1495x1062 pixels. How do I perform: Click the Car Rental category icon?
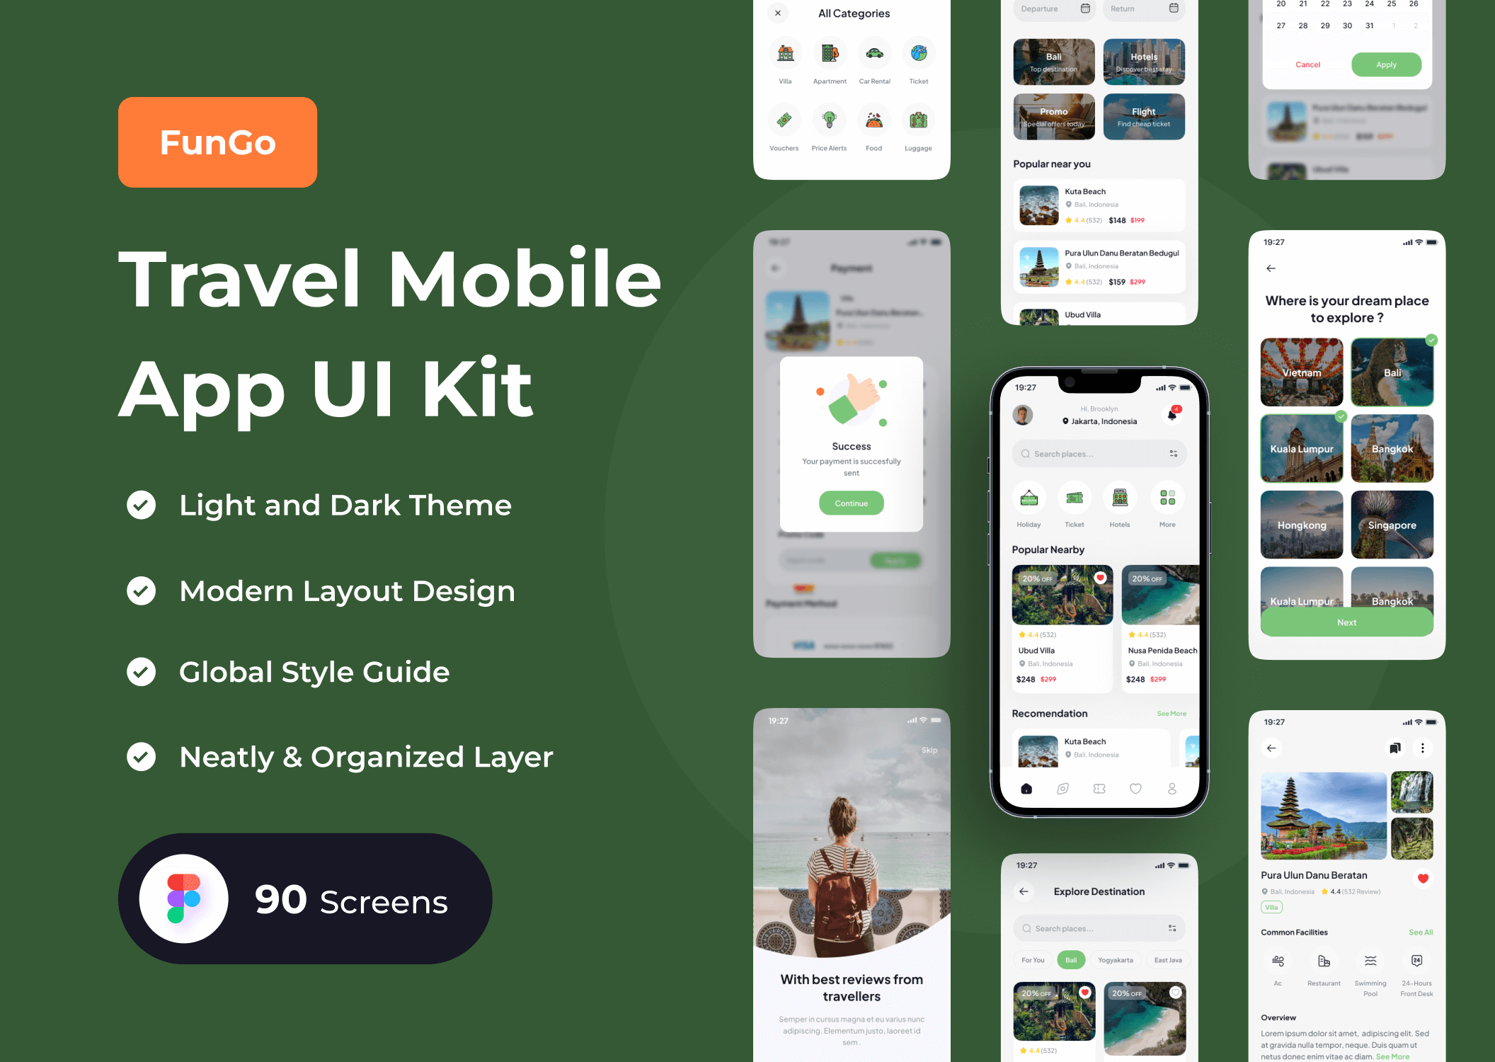(873, 53)
